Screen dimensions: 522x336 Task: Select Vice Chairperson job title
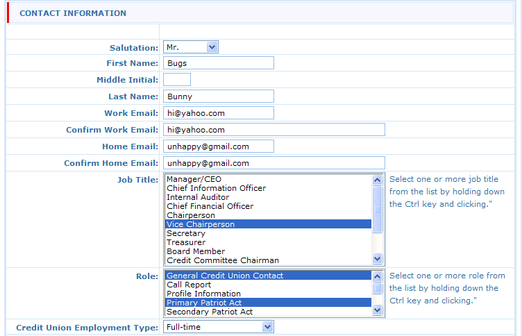[269, 224]
